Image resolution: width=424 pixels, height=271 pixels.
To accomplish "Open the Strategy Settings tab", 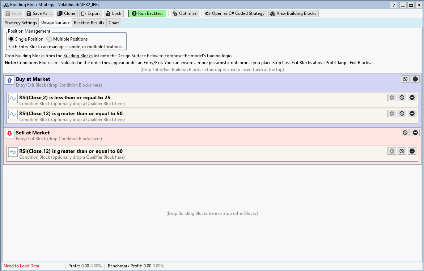I will pyautogui.click(x=21, y=23).
